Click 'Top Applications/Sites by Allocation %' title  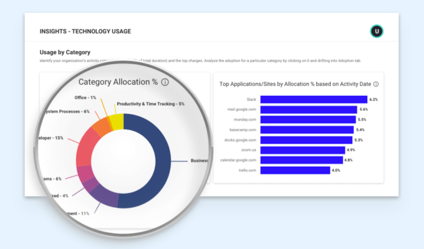[x=296, y=84]
